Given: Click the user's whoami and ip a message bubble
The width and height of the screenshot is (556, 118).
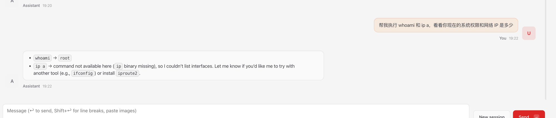Looking at the screenshot, I should pyautogui.click(x=446, y=25).
